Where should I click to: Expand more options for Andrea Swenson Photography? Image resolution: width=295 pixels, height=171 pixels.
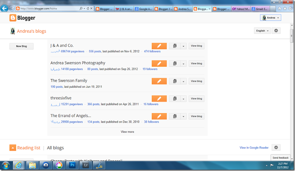pyautogui.click(x=183, y=64)
